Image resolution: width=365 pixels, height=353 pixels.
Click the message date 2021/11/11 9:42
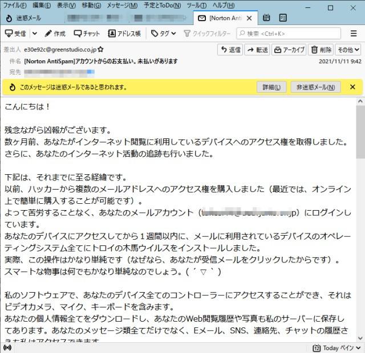[x=340, y=61]
